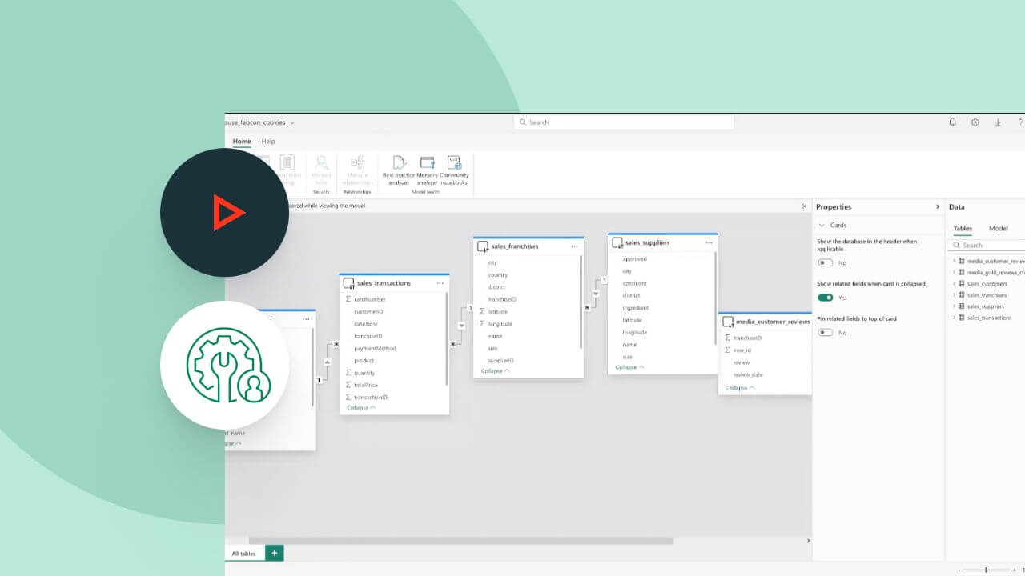This screenshot has height=576, width=1025.
Task: Select the relationship arrow between franchises and suppliers
Action: point(596,294)
